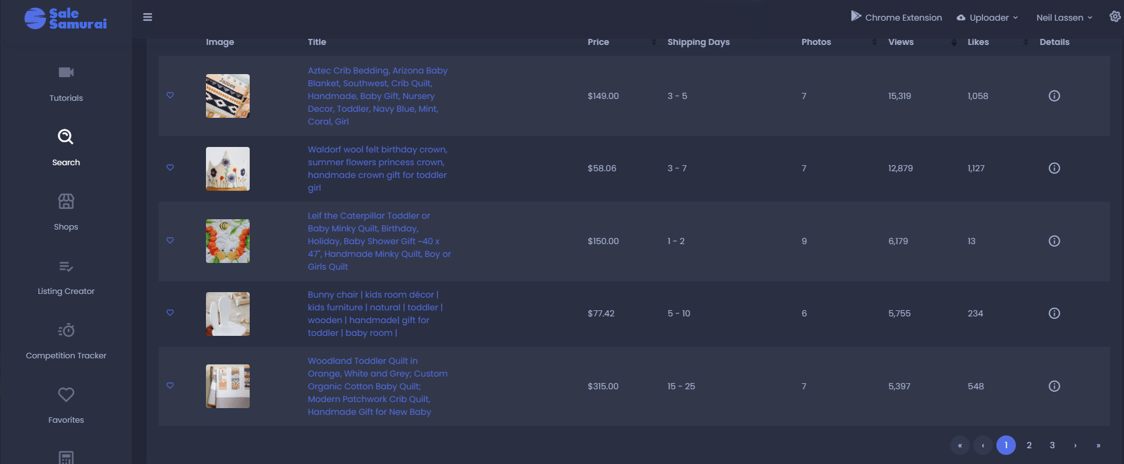This screenshot has height=464, width=1124.
Task: Open the Leif the Caterpillar quilt title link
Action: coord(379,241)
